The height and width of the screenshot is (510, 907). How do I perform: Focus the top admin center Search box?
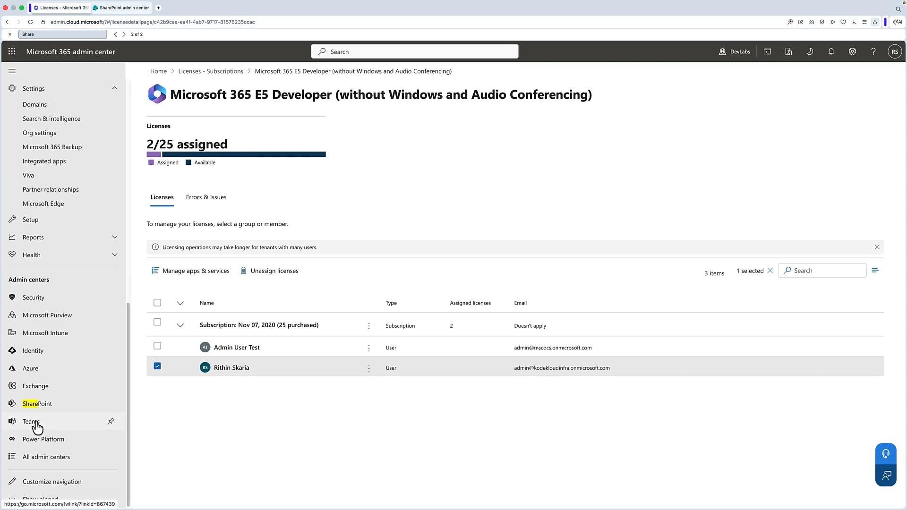tap(415, 51)
